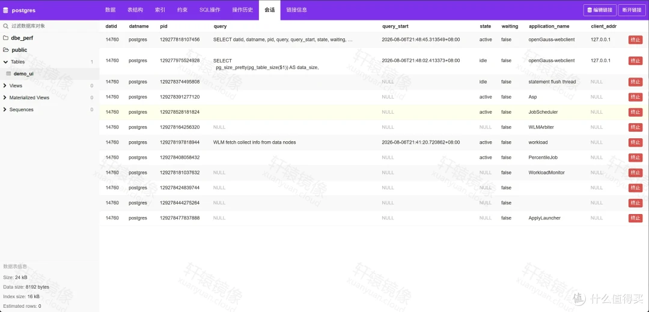Click the JobScheduler application name cell
The height and width of the screenshot is (312, 649).
pos(543,112)
